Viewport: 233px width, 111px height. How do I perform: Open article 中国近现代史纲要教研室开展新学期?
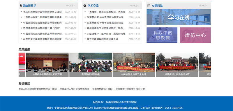coord(42,34)
